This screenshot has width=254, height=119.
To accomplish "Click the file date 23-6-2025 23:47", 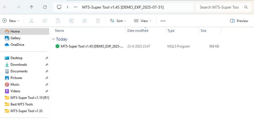I will point(139,46).
